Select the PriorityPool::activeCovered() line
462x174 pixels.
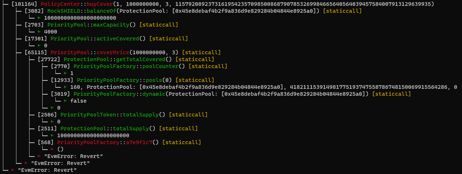click(106, 39)
